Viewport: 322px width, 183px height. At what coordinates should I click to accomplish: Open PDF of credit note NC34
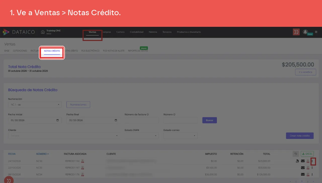pos(308,174)
